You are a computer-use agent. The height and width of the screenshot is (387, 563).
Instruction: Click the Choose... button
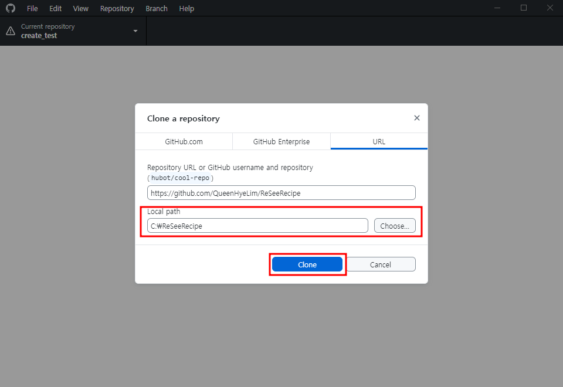pyautogui.click(x=395, y=225)
